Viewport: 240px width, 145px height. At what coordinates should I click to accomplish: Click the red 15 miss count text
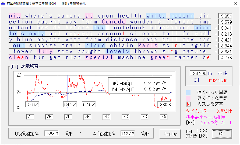coord(218,81)
